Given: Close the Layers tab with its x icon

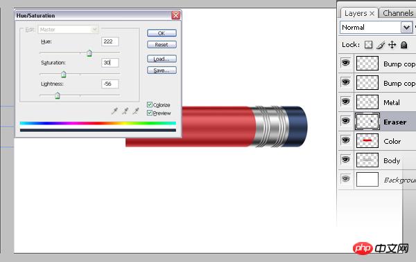Looking at the screenshot, I should pyautogui.click(x=372, y=14).
